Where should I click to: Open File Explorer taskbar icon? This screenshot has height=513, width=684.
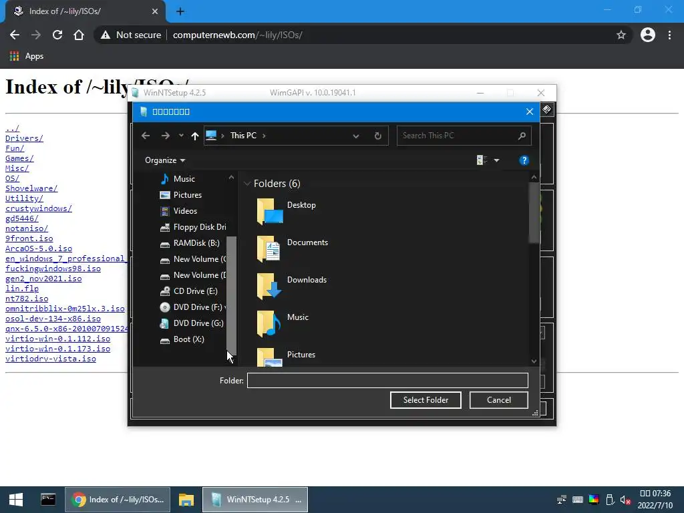tap(186, 500)
